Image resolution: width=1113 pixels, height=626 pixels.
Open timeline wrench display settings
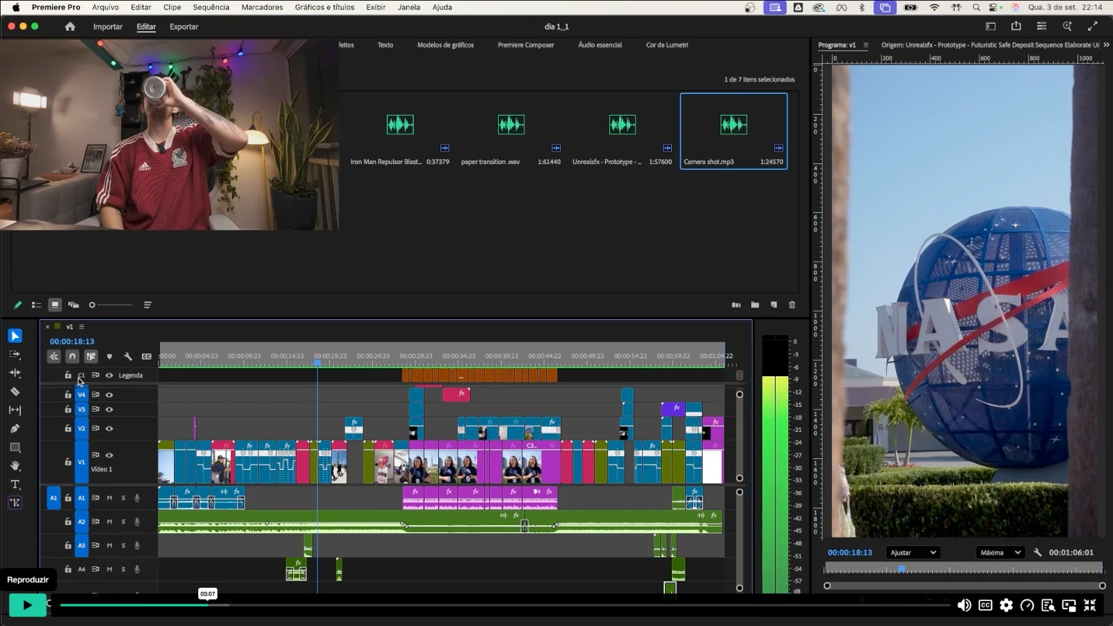128,356
